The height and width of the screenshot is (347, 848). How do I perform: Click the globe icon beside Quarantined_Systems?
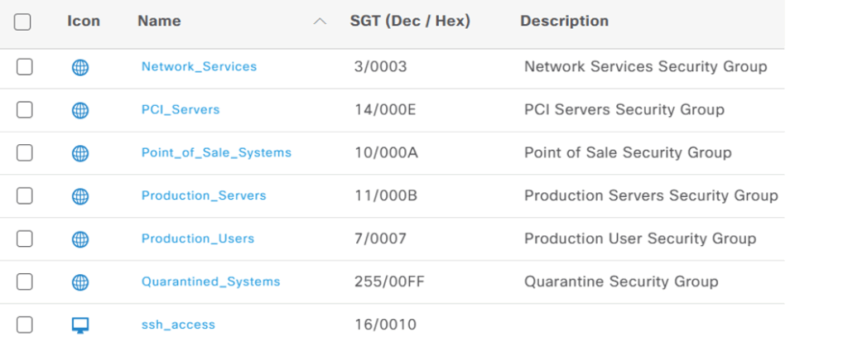coord(80,282)
